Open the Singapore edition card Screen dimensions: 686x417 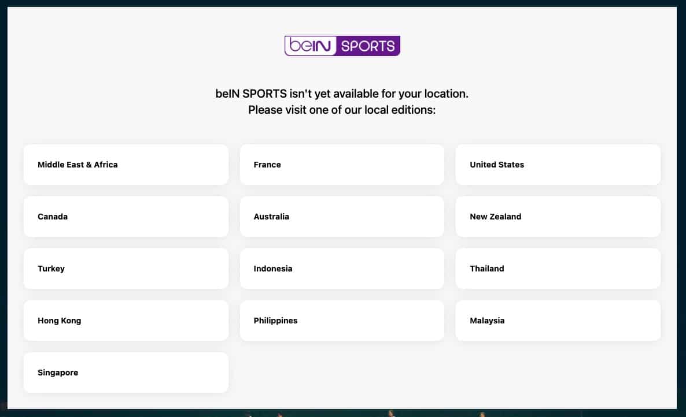[126, 373]
